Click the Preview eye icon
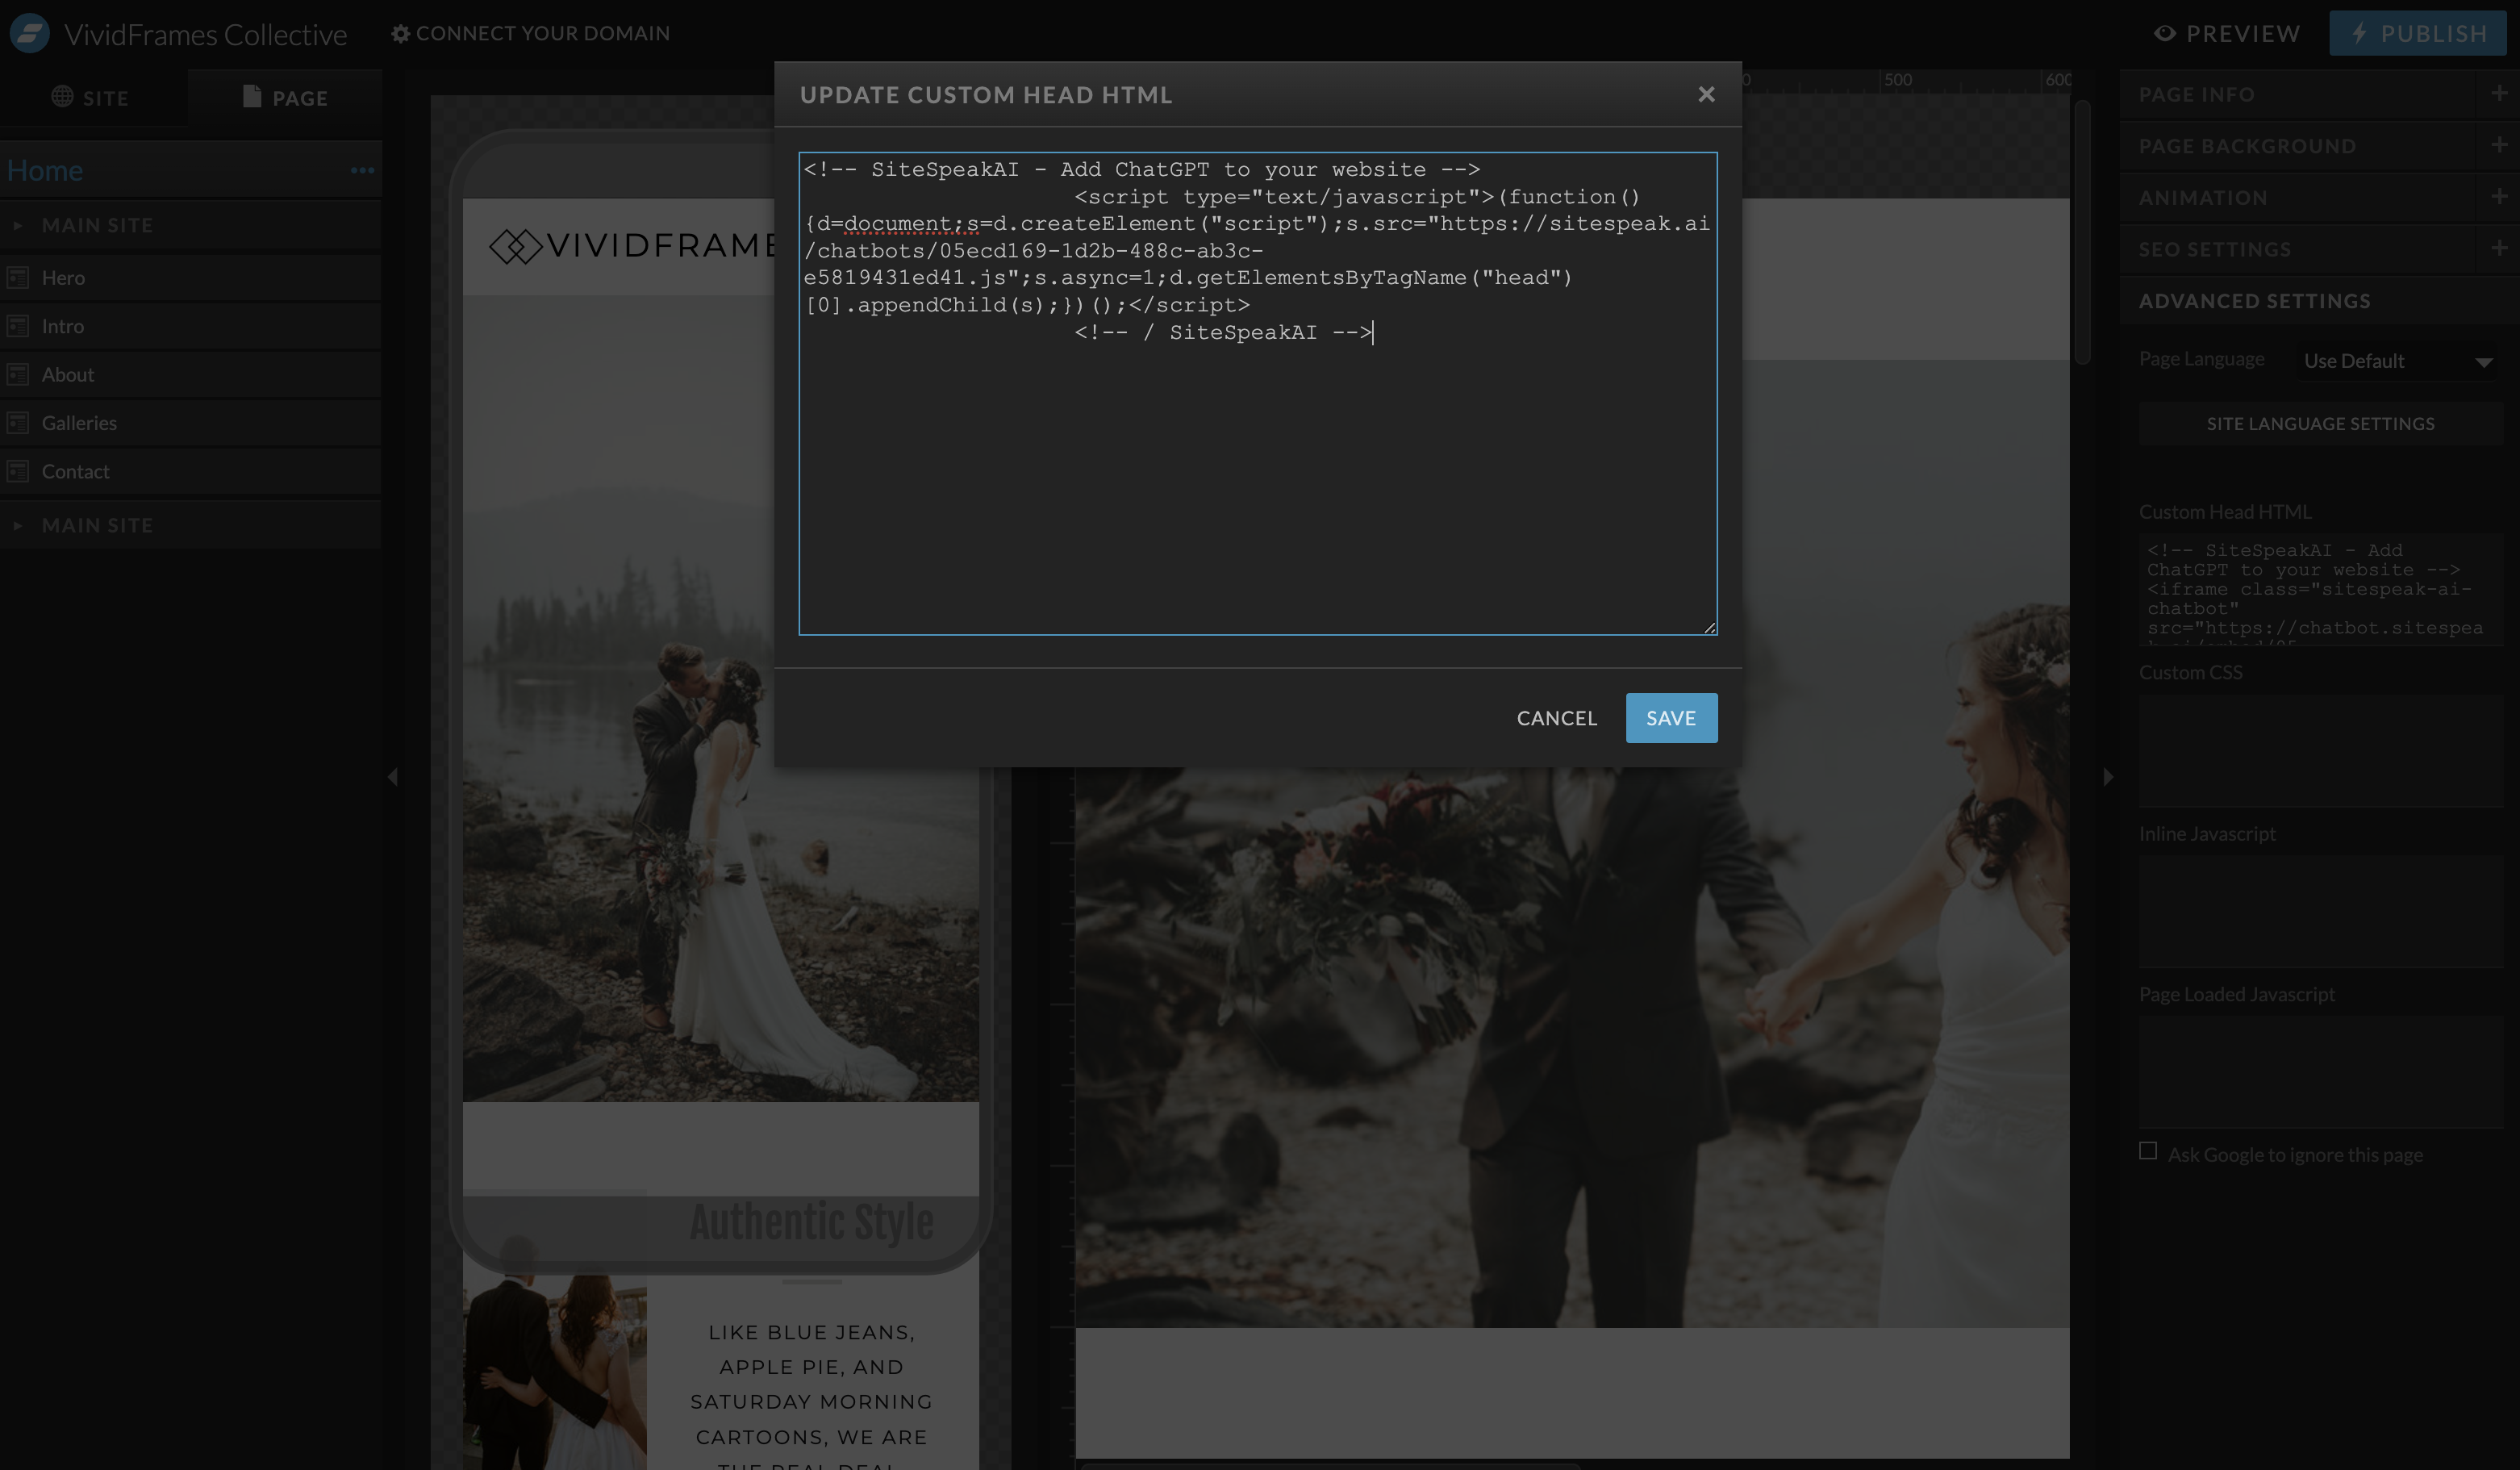Screen dimensions: 2520x1470 pyautogui.click(x=2164, y=33)
